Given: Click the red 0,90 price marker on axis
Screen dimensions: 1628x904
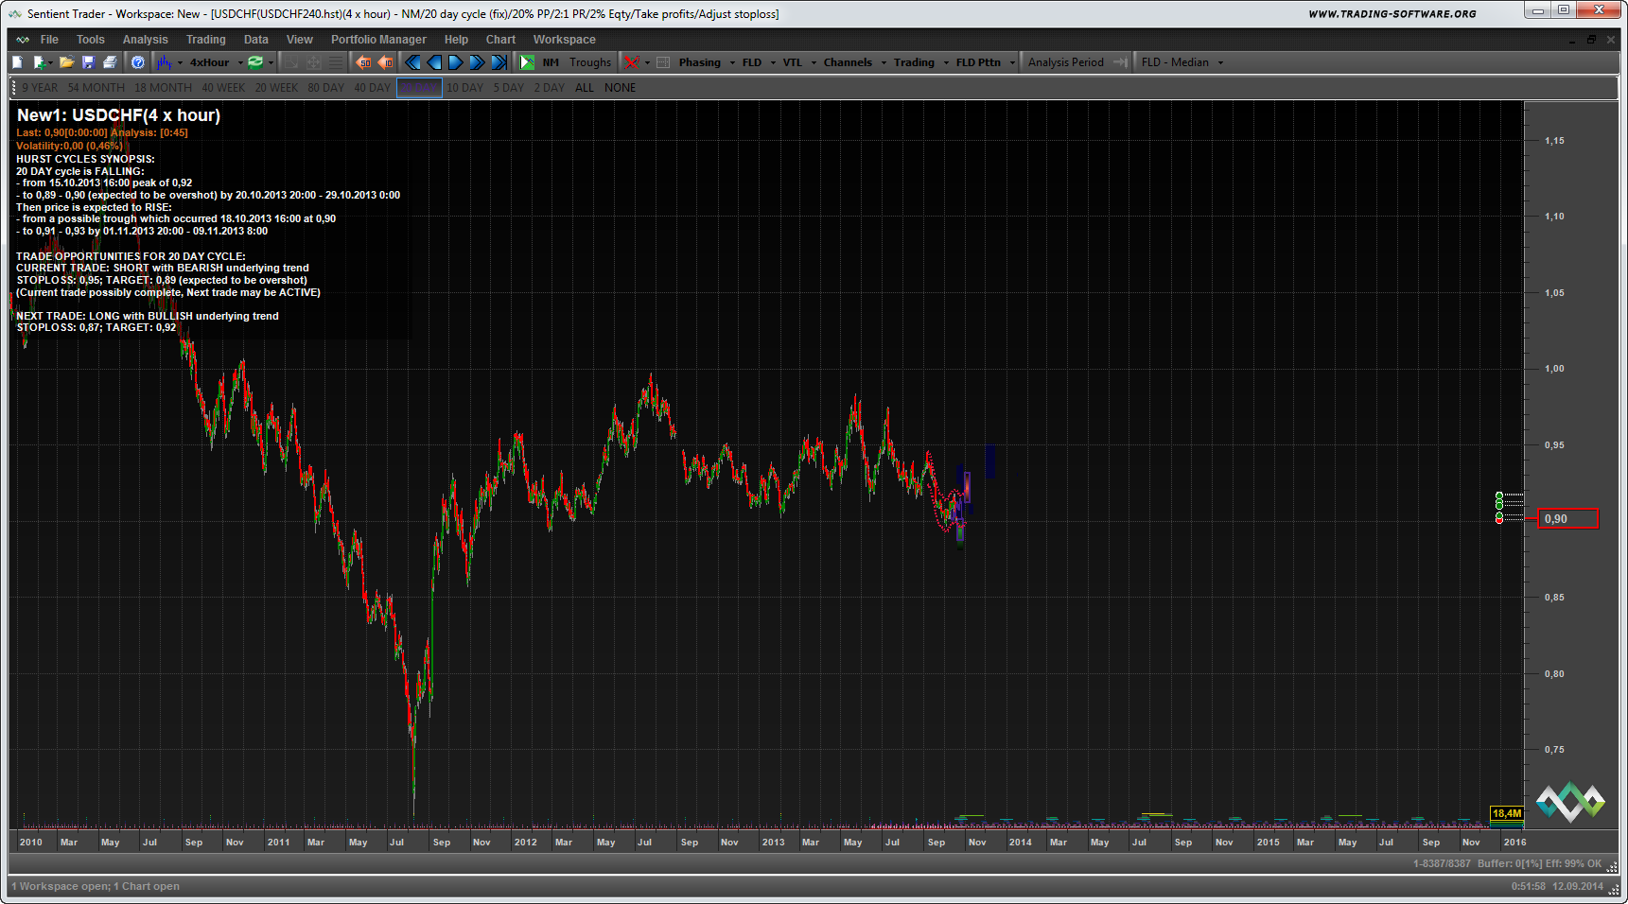Looking at the screenshot, I should (1567, 518).
